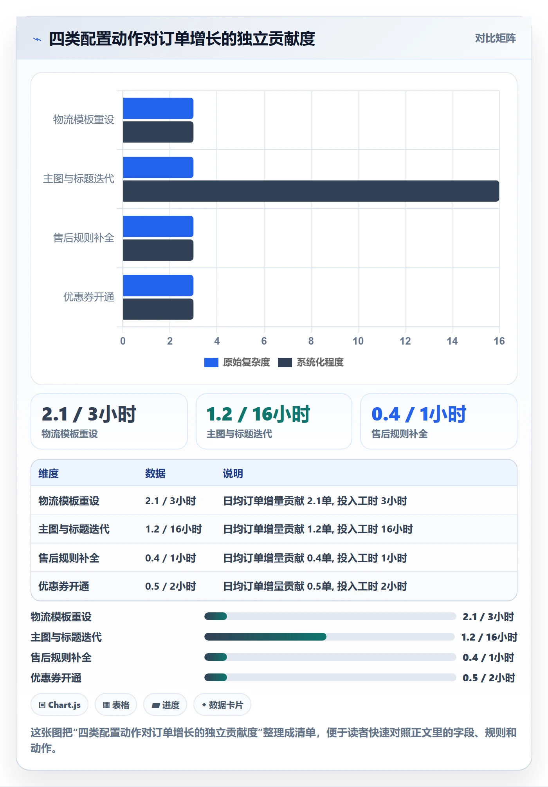Viewport: 548px width, 787px height.
Task: Click the 维度 table column header
Action: click(49, 473)
